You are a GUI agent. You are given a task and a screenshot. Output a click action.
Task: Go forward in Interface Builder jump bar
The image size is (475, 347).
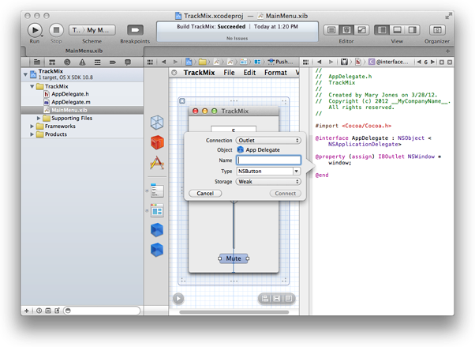(175, 62)
